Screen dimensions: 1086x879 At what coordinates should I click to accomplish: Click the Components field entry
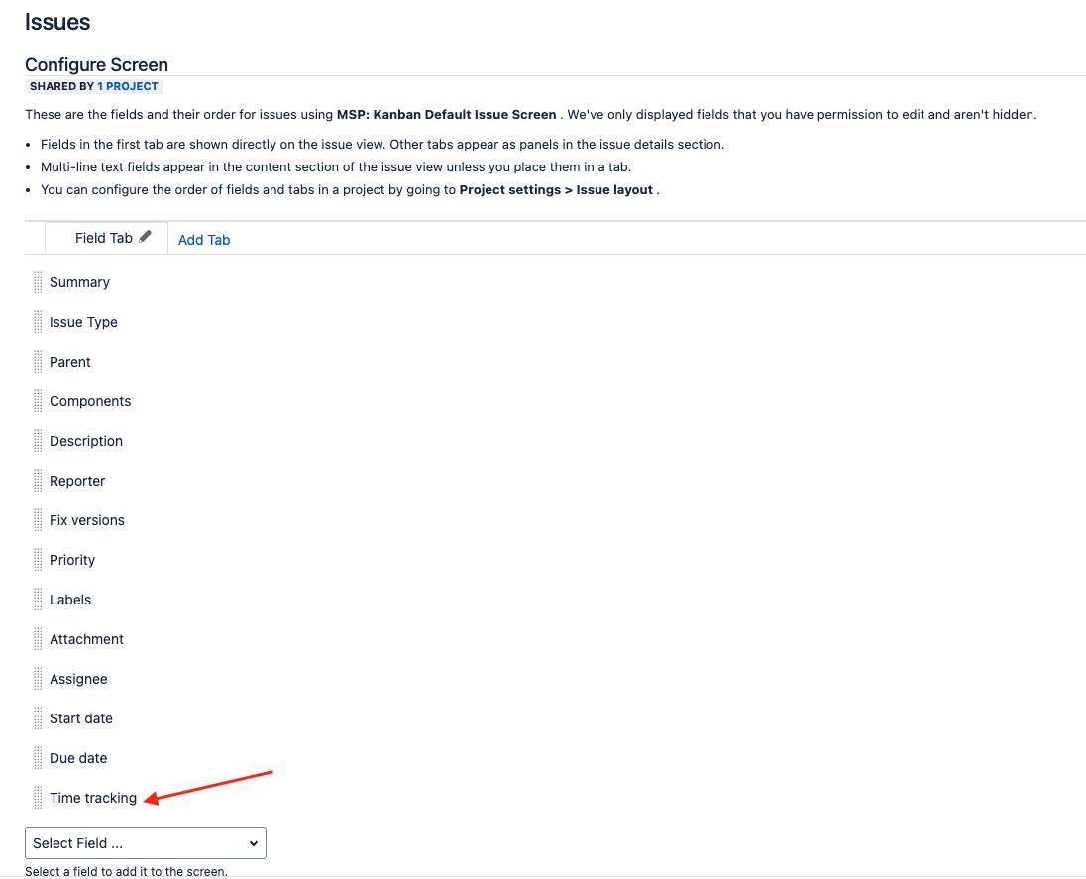[x=89, y=401]
